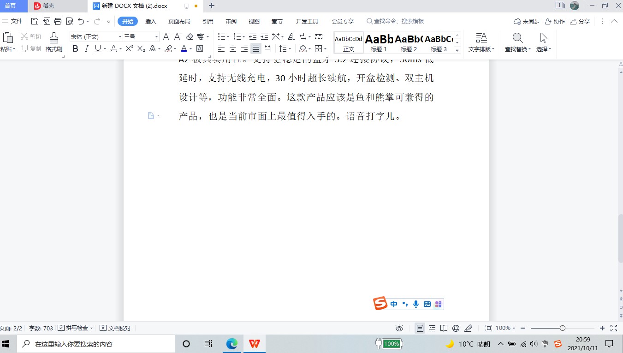Click the Sogou voice input microphone icon
623x353 pixels.
416,304
